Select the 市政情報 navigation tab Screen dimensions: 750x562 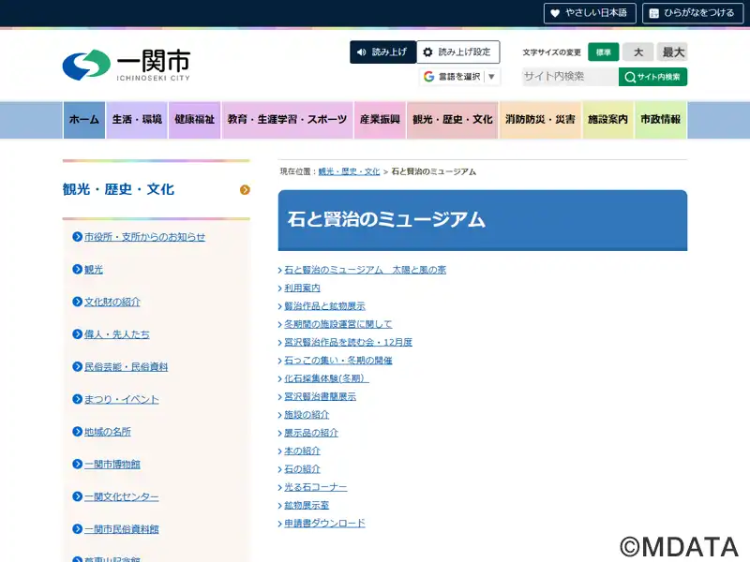click(661, 120)
